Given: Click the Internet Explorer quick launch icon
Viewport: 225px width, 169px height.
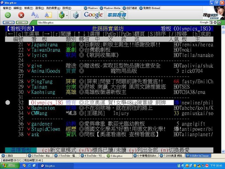Looking at the screenshot, I should [x=29, y=166].
